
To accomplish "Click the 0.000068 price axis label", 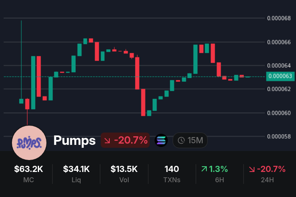I will (279, 18).
